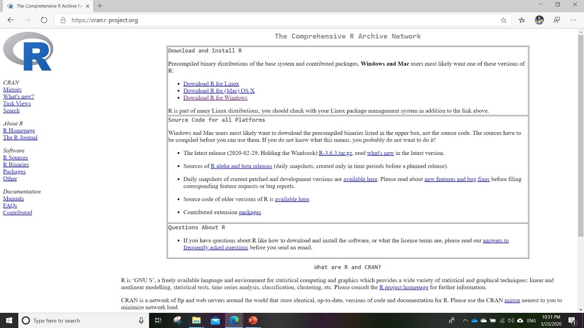The width and height of the screenshot is (584, 328).
Task: Launch Snipping Tool from the taskbar
Action: 178,321
